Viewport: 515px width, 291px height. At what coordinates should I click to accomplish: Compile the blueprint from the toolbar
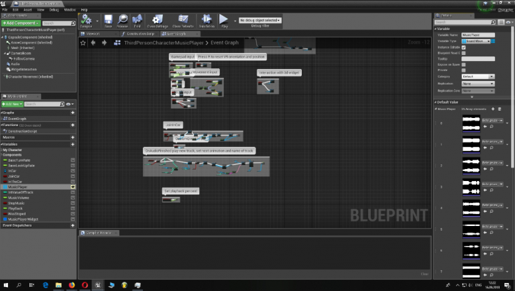point(86,20)
